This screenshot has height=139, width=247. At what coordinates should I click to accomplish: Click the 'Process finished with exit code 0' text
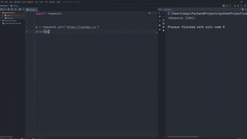coord(196,27)
